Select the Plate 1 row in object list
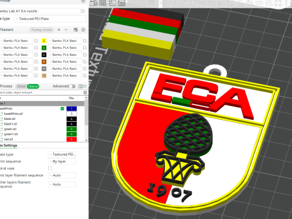Viewport: 292px width, 219px height. click(x=42, y=103)
